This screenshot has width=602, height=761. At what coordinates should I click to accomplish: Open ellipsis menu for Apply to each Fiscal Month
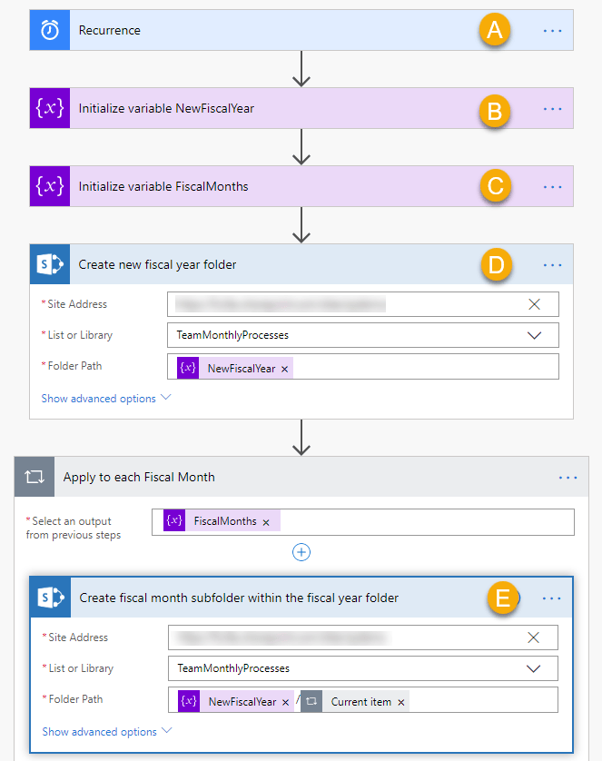point(567,478)
